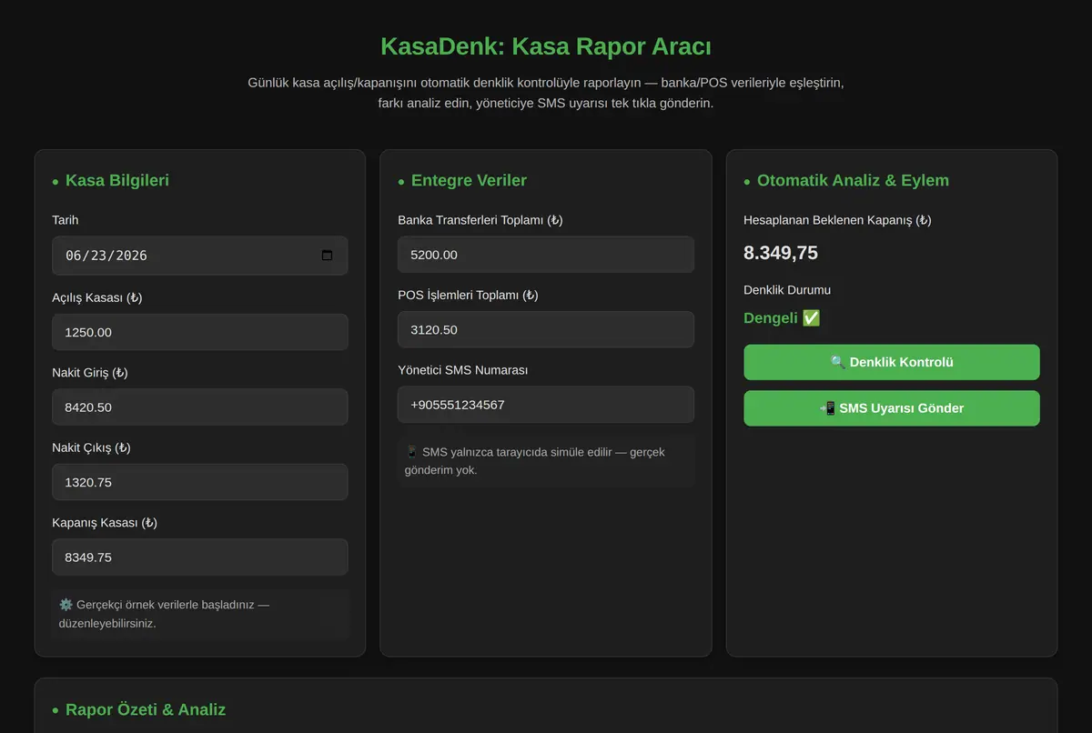
Task: Click the POS İşlemleri Toplamı label
Action: tap(468, 296)
